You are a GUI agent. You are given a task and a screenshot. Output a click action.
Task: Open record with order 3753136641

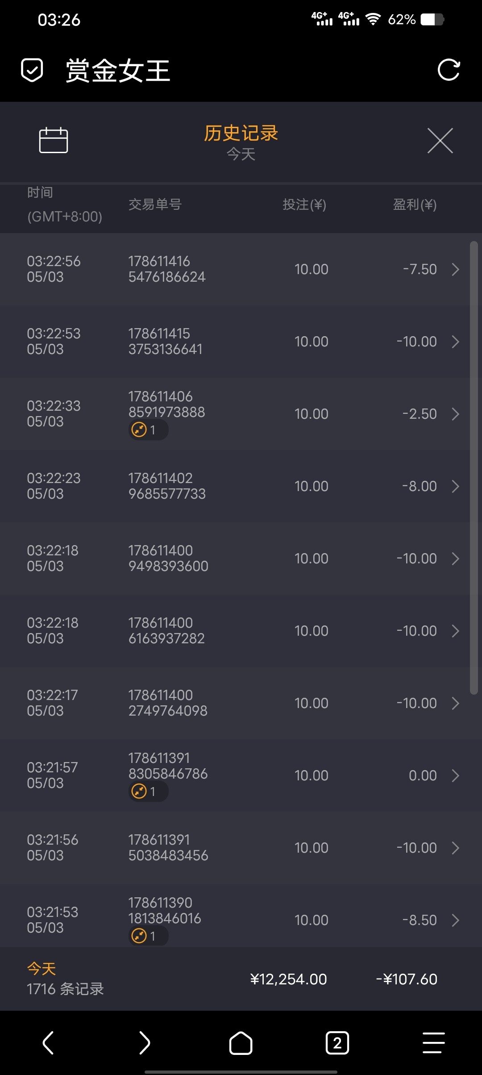click(x=166, y=342)
